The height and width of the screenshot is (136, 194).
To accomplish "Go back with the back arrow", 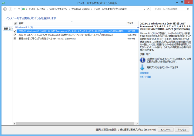I will click(x=5, y=9).
